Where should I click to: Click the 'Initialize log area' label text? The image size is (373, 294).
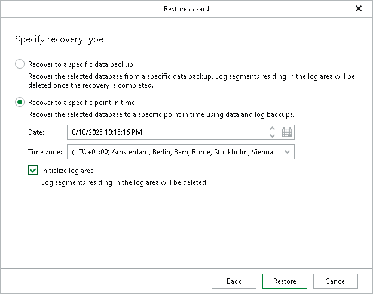tap(67, 171)
